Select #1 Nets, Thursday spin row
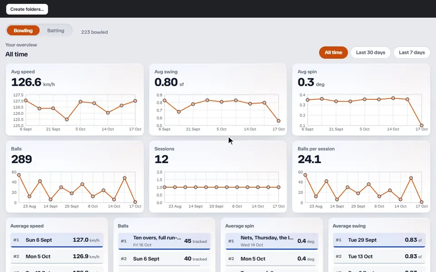Image resolution: width=436 pixels, height=272 pixels. (x=272, y=241)
